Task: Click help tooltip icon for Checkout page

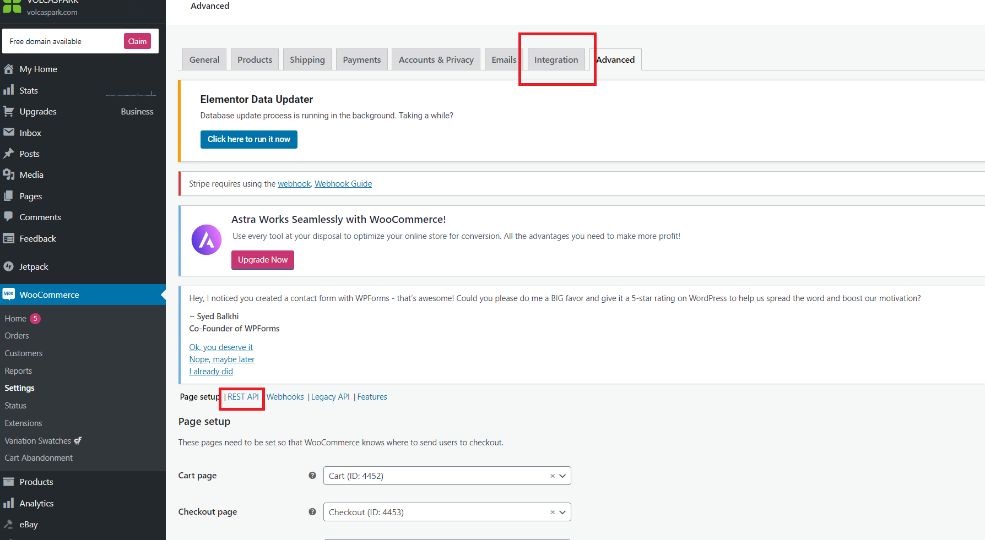Action: pyautogui.click(x=312, y=512)
